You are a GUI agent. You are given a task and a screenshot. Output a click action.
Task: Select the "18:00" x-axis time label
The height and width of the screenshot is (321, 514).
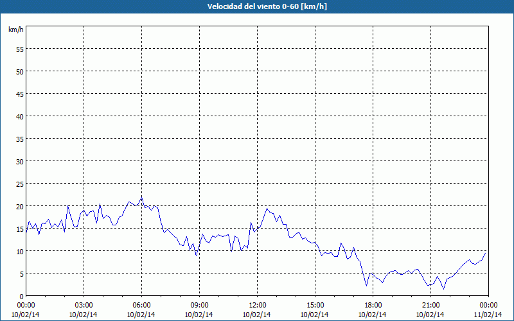point(373,306)
